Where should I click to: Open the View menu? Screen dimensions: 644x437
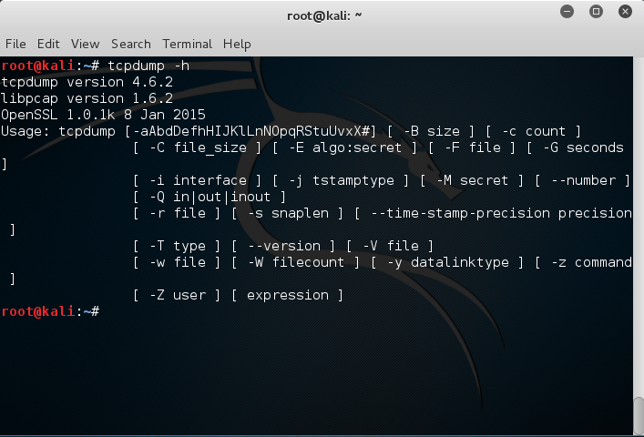click(85, 44)
